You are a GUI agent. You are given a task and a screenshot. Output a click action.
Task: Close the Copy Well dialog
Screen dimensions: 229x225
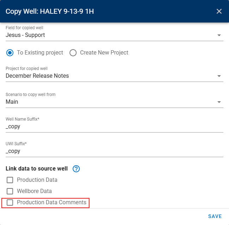219,11
